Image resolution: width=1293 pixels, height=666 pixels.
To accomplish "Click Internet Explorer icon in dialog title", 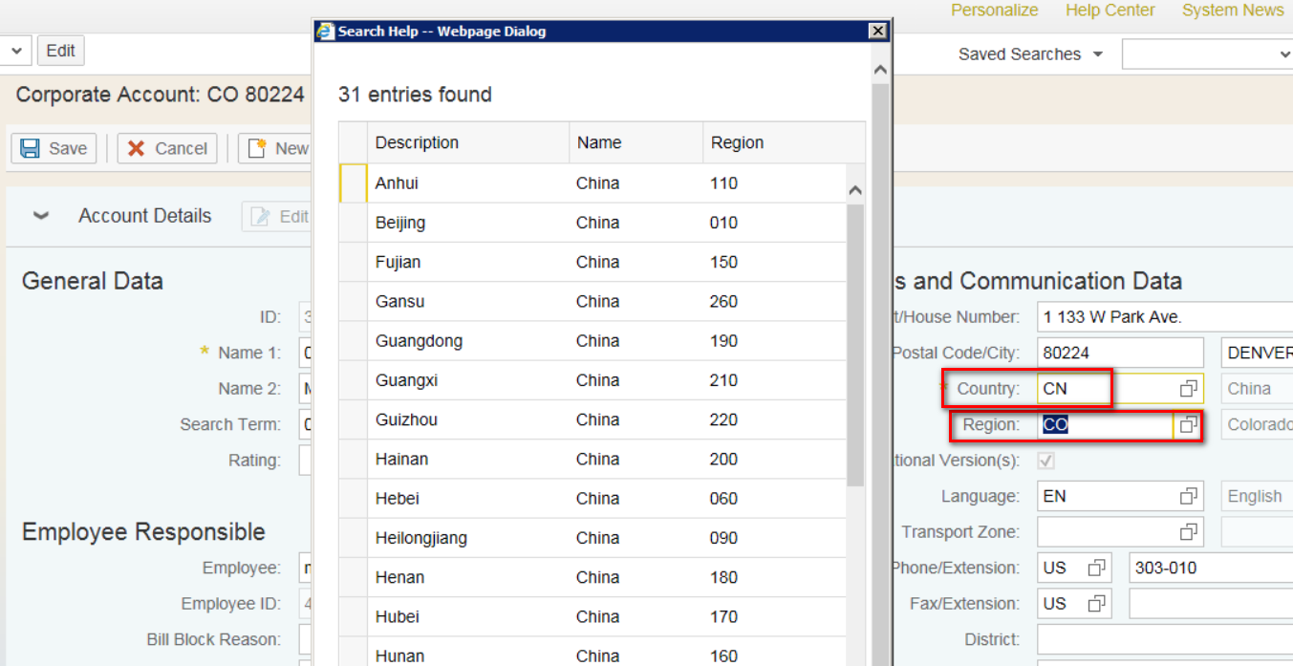I will pos(326,31).
